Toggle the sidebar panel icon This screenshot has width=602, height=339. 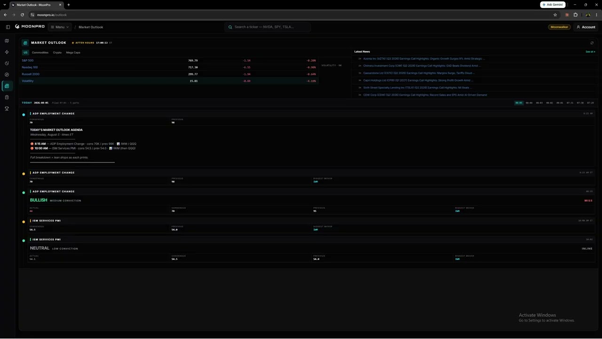tap(8, 27)
